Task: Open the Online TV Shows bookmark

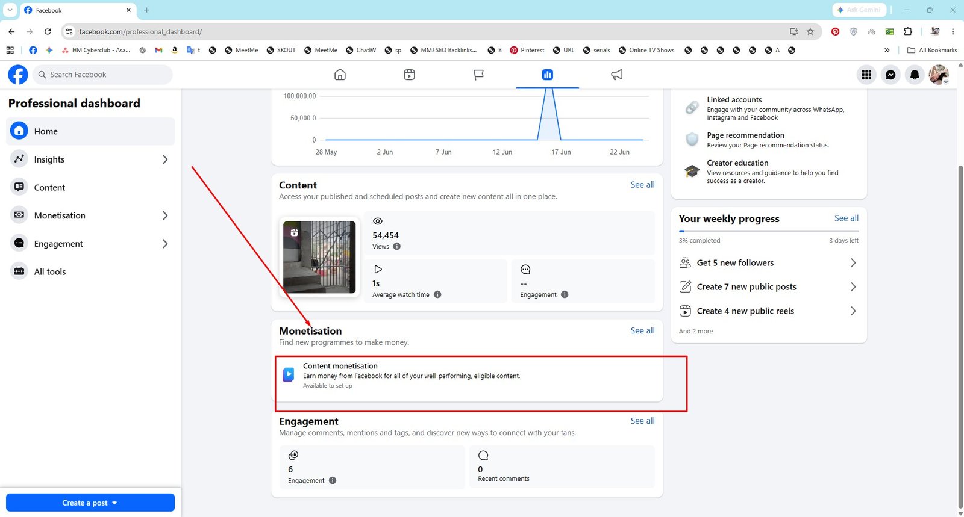Action: [646, 50]
